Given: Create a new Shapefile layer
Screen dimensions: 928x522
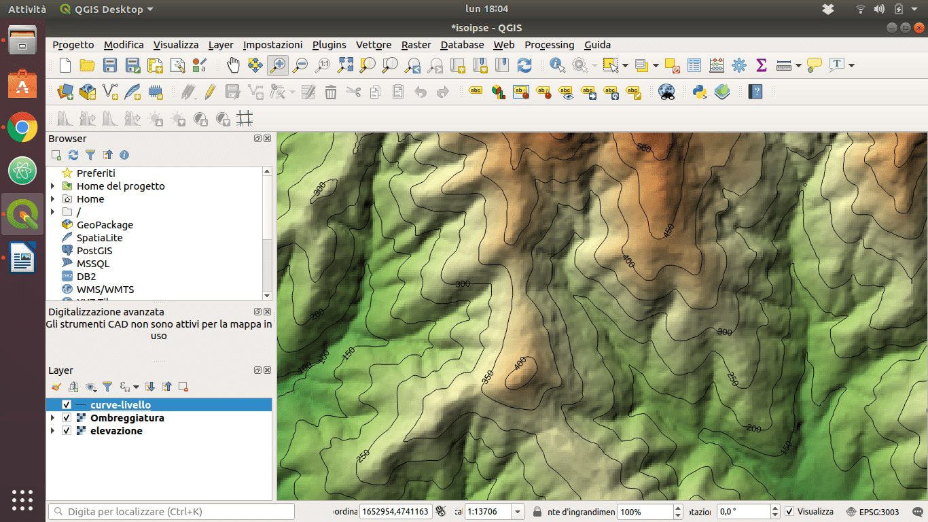Looking at the screenshot, I should [x=110, y=91].
